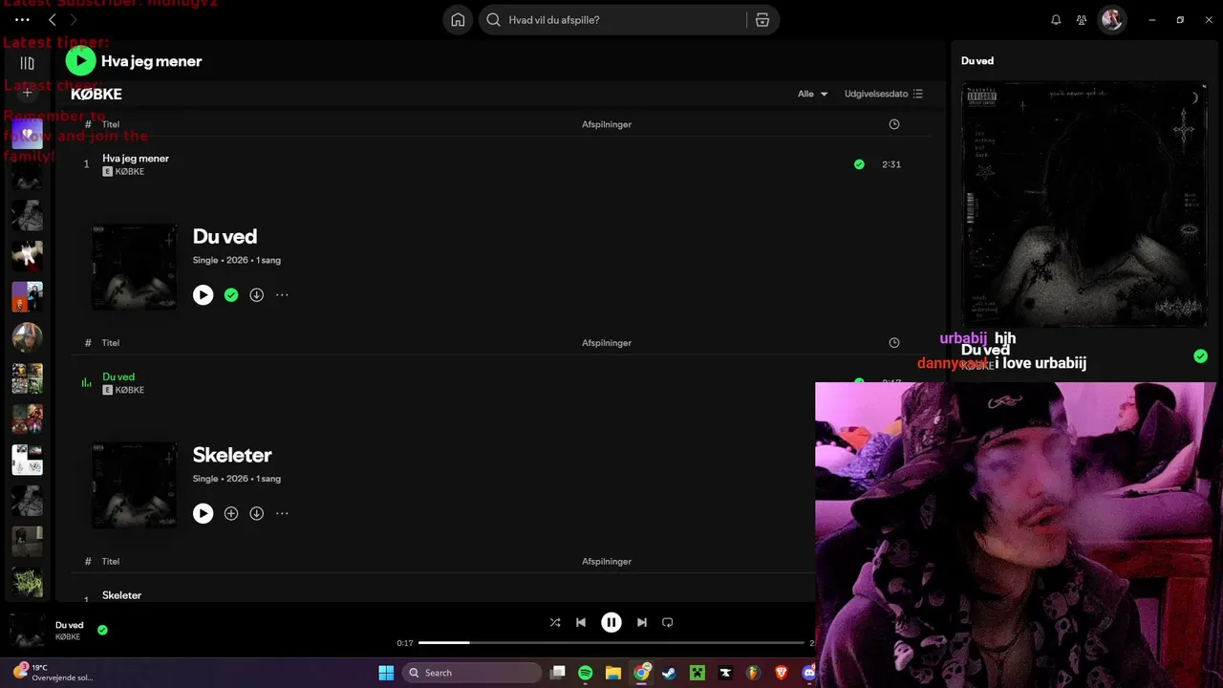
Task: Open the three-dot Spotify app menu
Action: tap(23, 20)
